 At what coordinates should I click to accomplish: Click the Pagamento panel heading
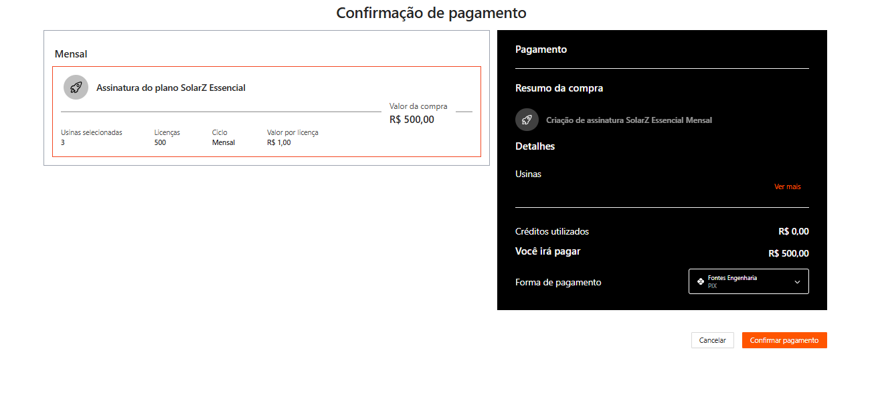541,49
